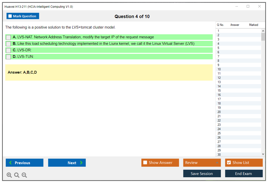Uncheck the Show List option

click(x=229, y=163)
